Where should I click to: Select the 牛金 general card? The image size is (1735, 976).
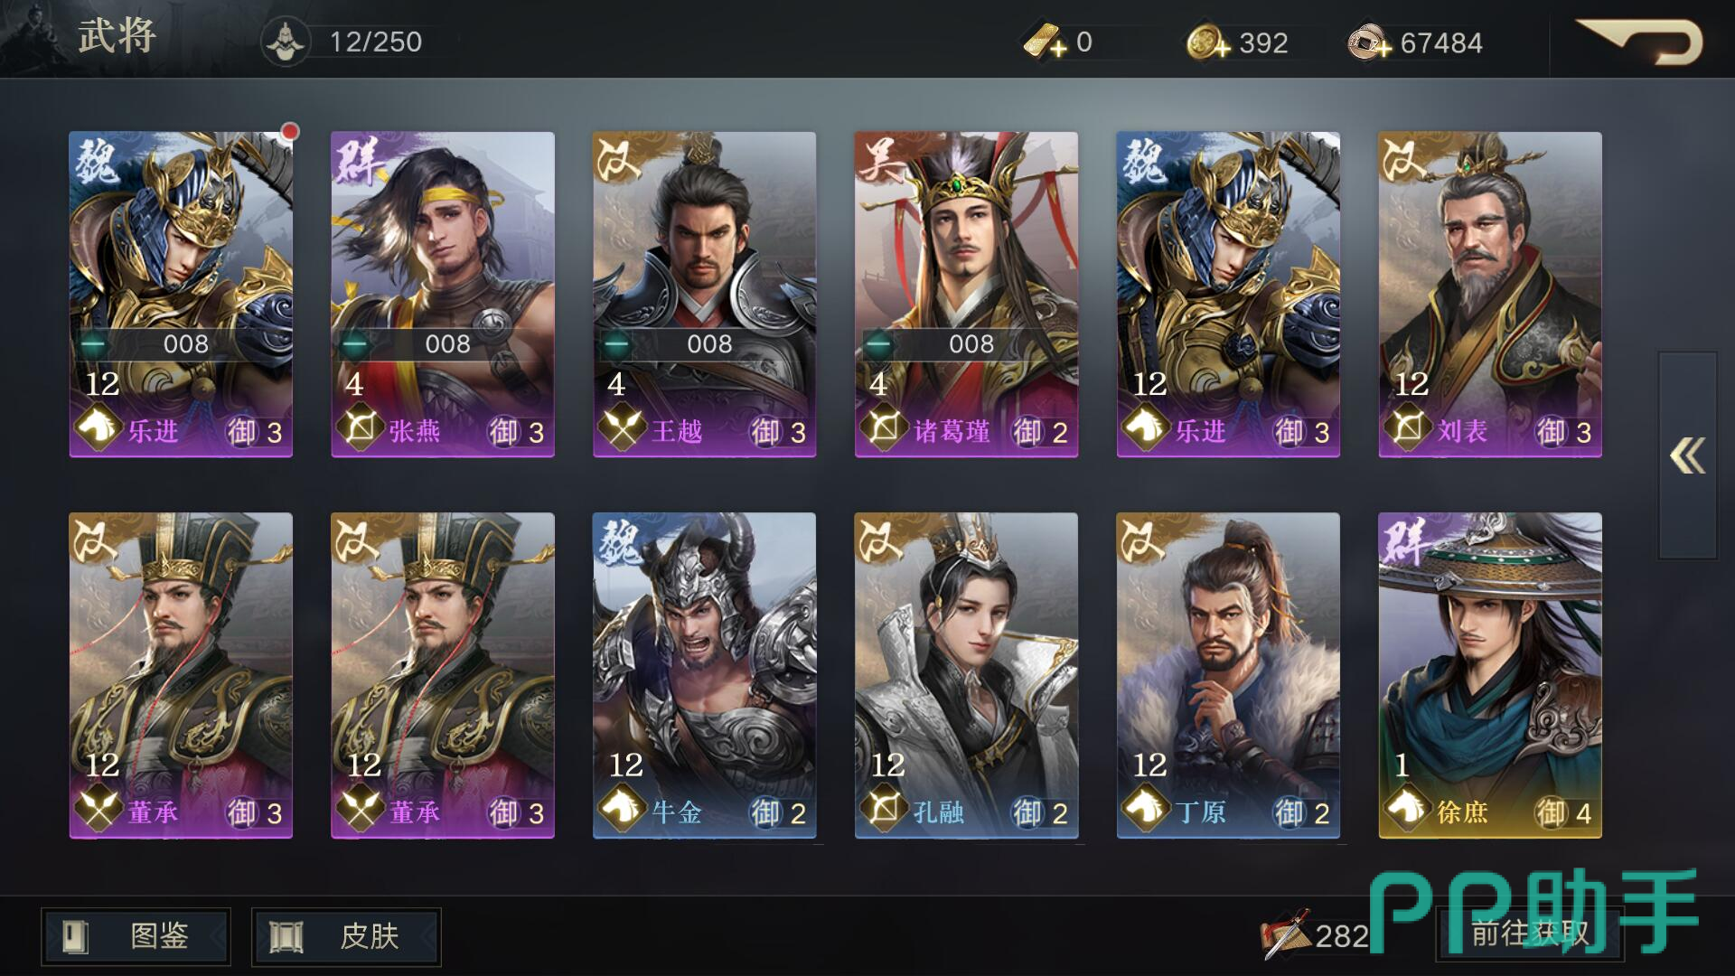pyautogui.click(x=704, y=676)
